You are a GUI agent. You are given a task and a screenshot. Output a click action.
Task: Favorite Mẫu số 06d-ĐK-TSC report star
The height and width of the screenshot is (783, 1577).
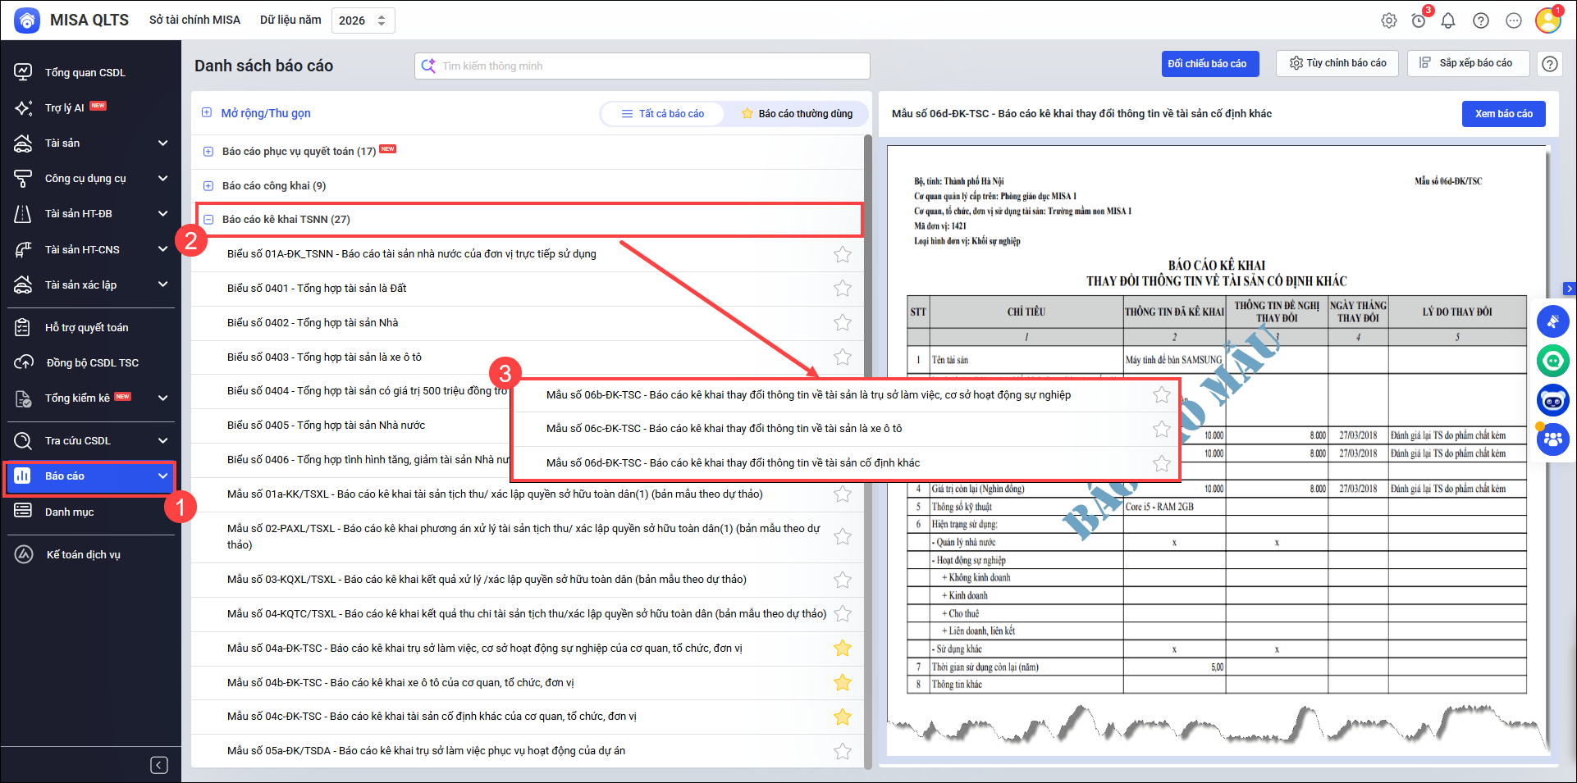tap(1162, 463)
